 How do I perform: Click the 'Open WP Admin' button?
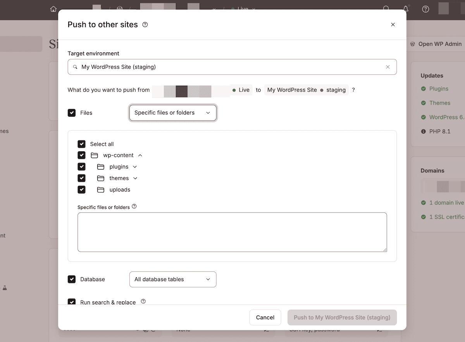[x=436, y=44]
